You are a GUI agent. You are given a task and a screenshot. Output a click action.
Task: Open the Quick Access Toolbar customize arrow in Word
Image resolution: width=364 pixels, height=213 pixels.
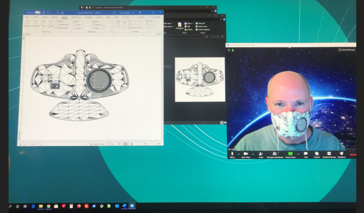coord(66,13)
